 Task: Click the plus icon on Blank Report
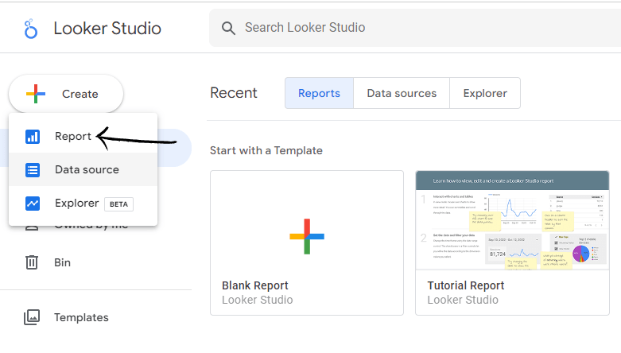click(307, 236)
